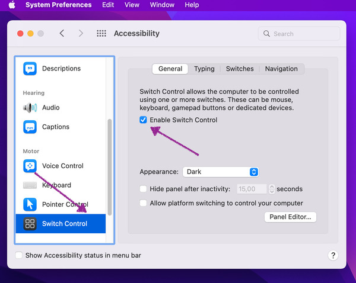Click the Audio speaker icon
The width and height of the screenshot is (356, 283).
pyautogui.click(x=30, y=107)
